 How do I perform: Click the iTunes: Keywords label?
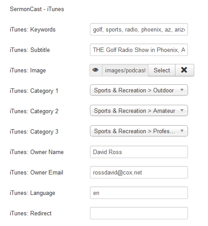(x=33, y=30)
